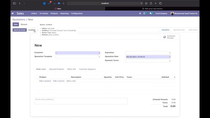
Task: Open the extension with red badge
Action: coord(50,3)
